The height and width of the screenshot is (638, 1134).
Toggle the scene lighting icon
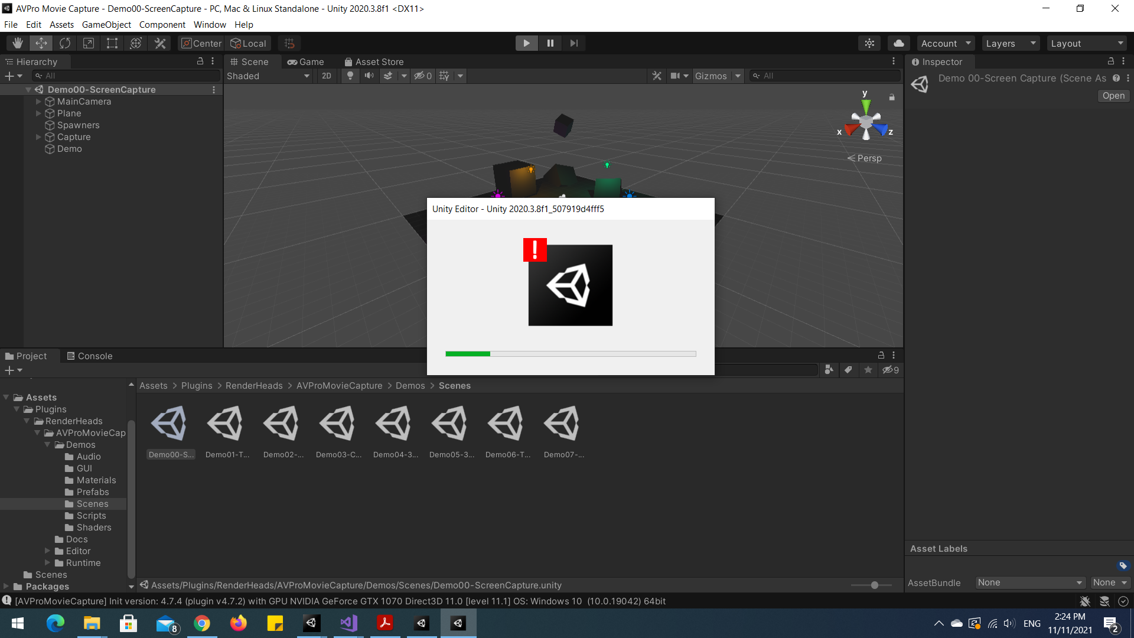point(350,76)
